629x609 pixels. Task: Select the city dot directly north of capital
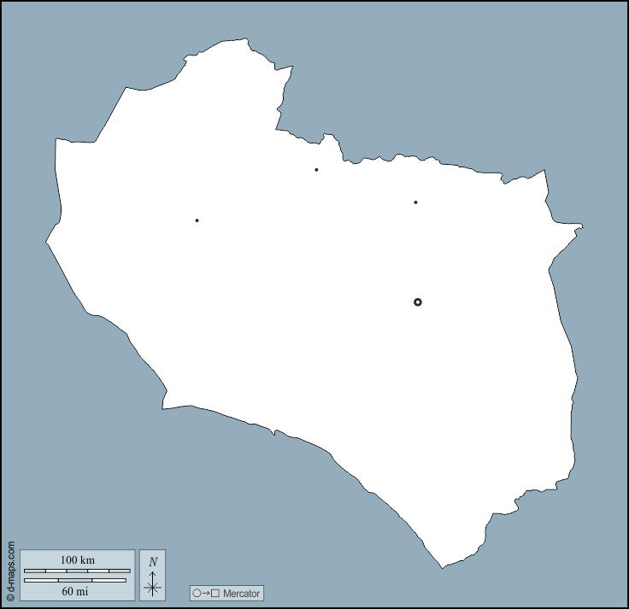click(415, 202)
